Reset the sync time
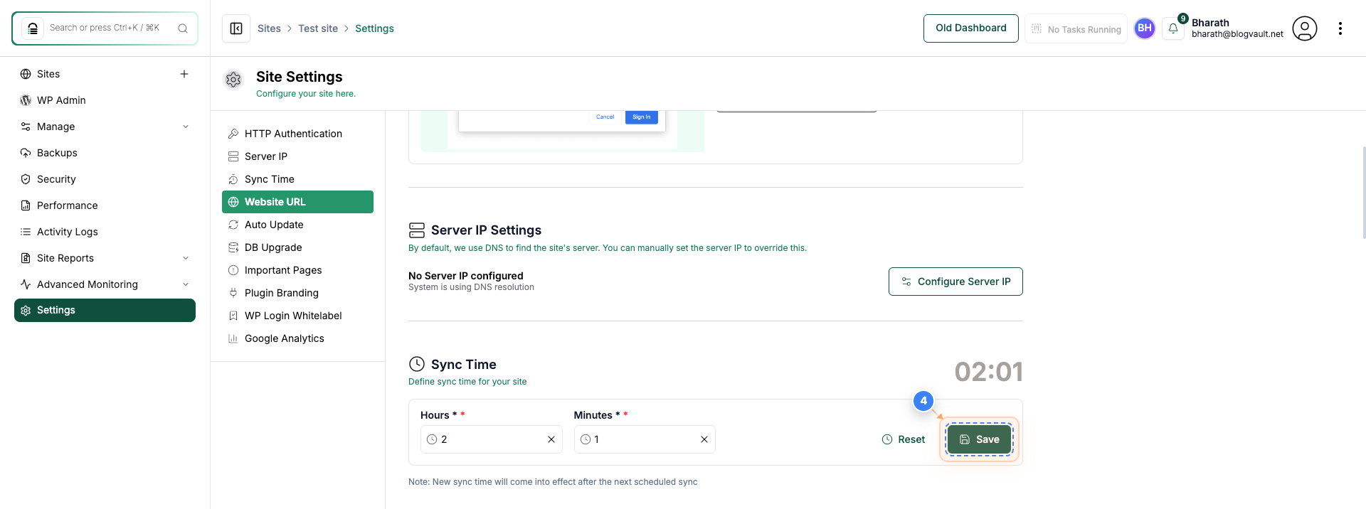Screen dimensions: 1366x509 pos(904,439)
